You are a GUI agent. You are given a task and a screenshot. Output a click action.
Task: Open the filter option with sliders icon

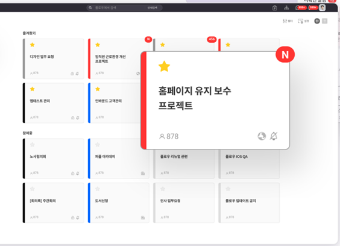point(288,21)
